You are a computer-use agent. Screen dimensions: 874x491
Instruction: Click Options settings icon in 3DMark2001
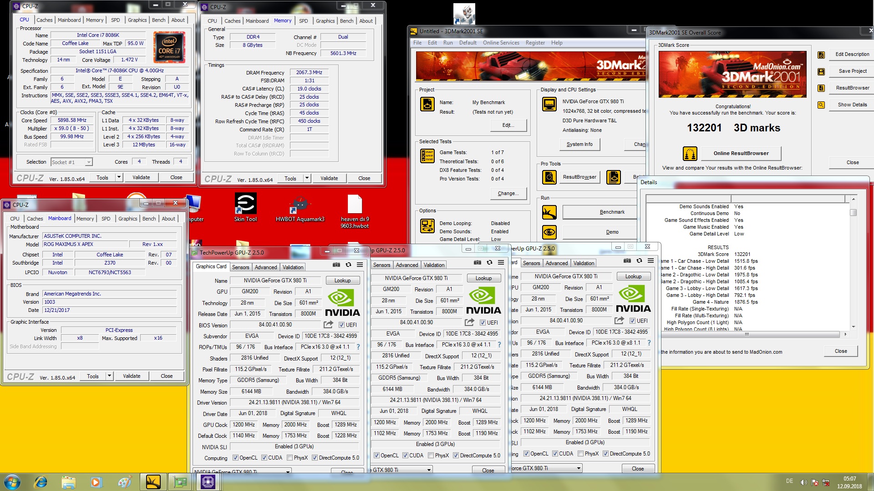427,226
